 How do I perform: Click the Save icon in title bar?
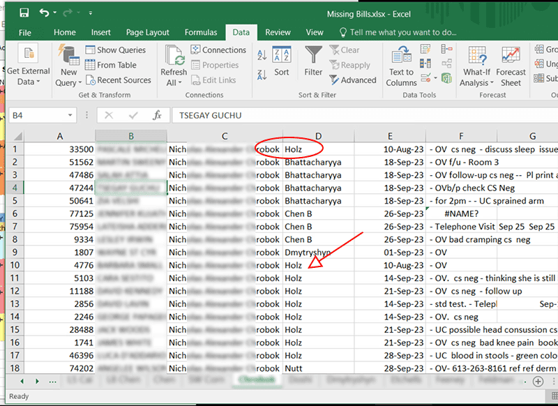coord(24,13)
